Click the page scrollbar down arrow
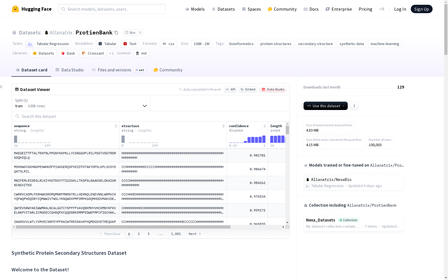The image size is (448, 280). (x=446, y=278)
